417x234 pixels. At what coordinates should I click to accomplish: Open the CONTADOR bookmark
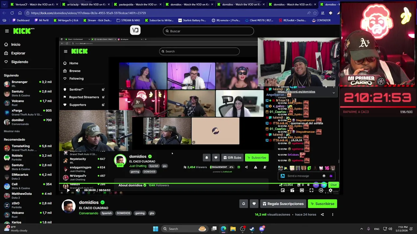(x=321, y=20)
